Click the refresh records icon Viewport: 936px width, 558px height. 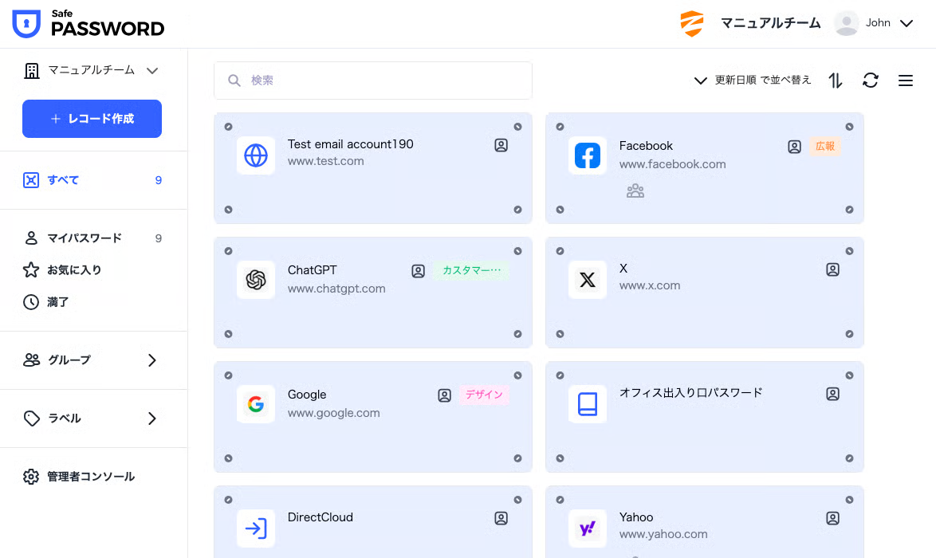871,81
